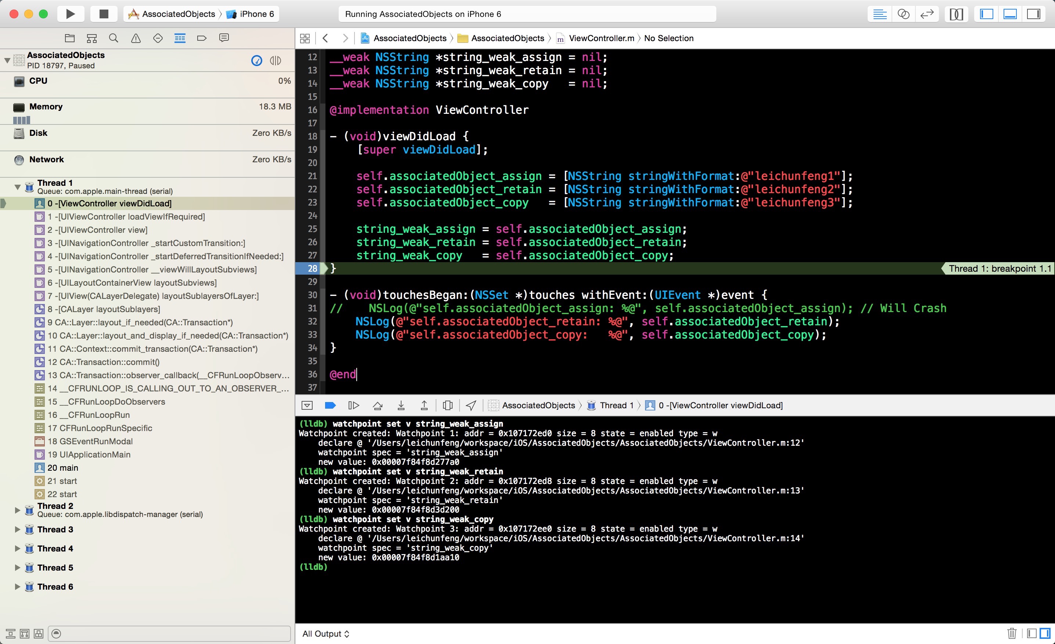Viewport: 1055px width, 644px height.
Task: Select stack frame 20 main
Action: 62,468
